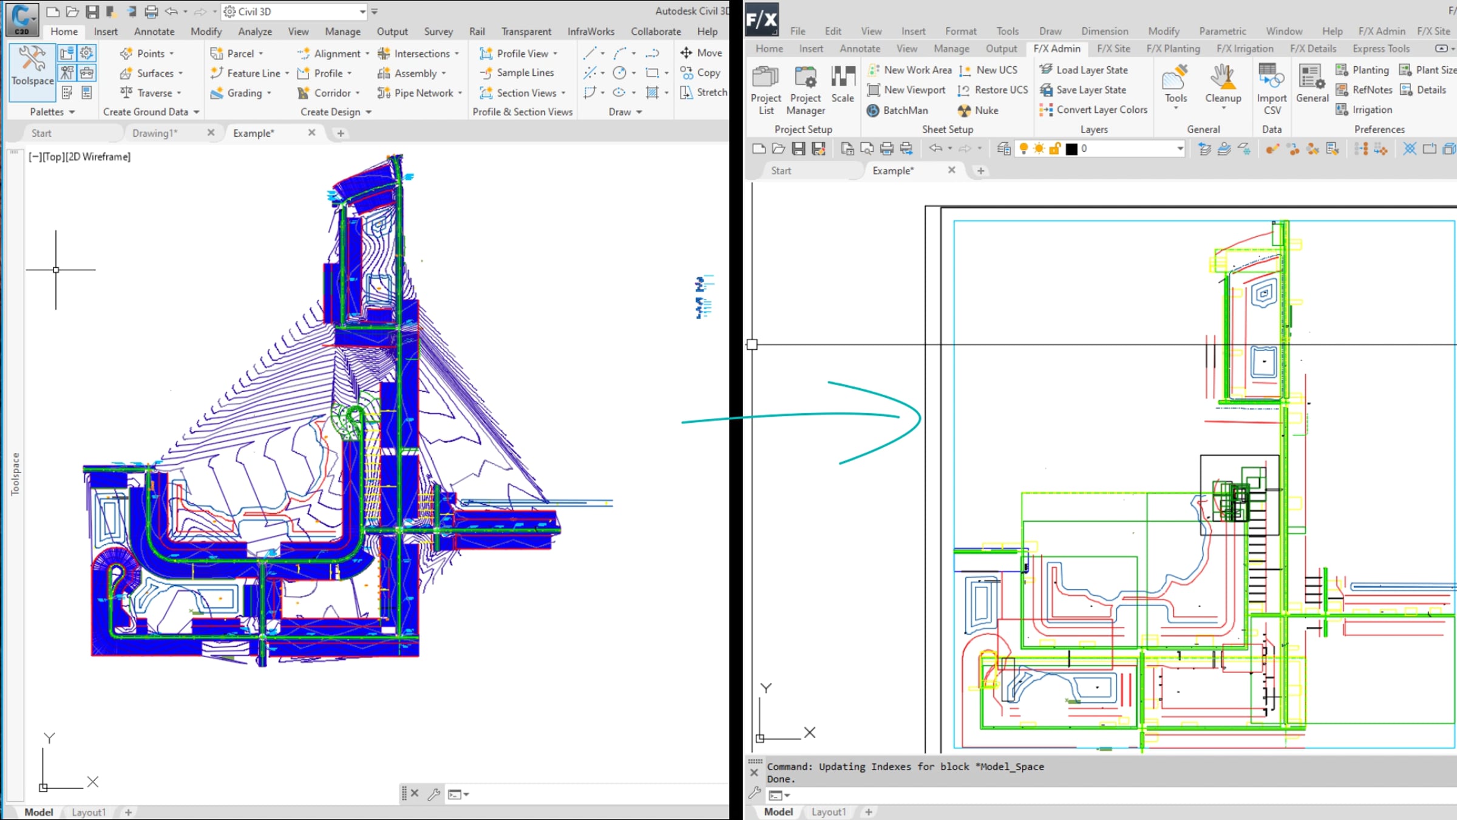Launch the BatchMan tool

tap(897, 110)
